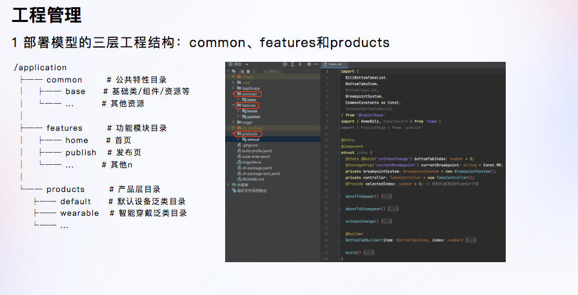The height and width of the screenshot is (295, 578).
Task: Open the build-profile.json5 file
Action: pos(255,151)
